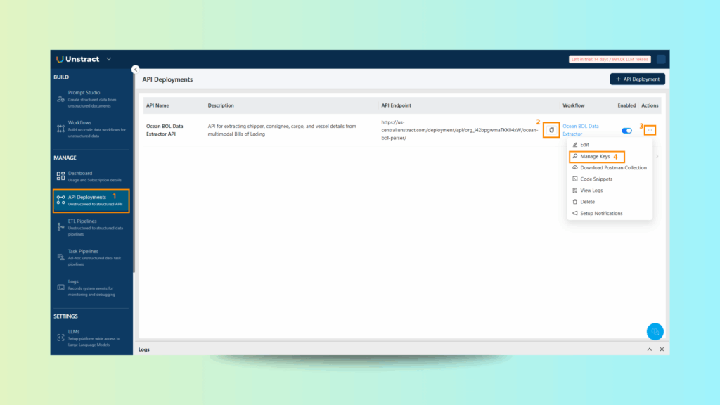Click the + API Deployment button
Viewport: 720px width, 405px height.
coord(637,79)
